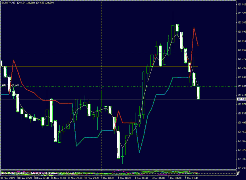
Task: Click the 1 Dec 01:20 time label
Action: click(175, 178)
